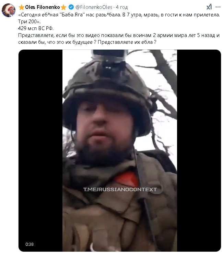Click the star emoji after Oles Filonenko

pyautogui.click(x=63, y=7)
